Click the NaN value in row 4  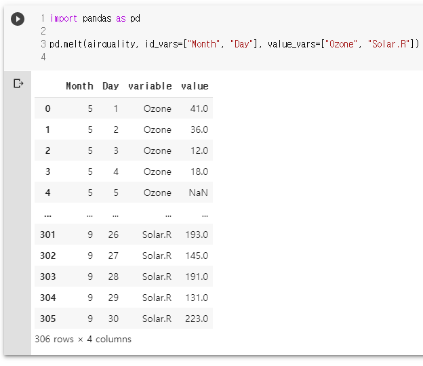click(x=198, y=192)
